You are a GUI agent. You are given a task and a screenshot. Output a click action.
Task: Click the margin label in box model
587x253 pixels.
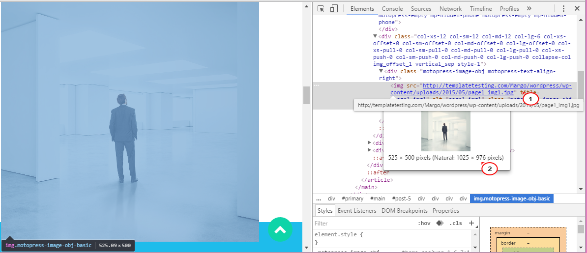pyautogui.click(x=502, y=233)
